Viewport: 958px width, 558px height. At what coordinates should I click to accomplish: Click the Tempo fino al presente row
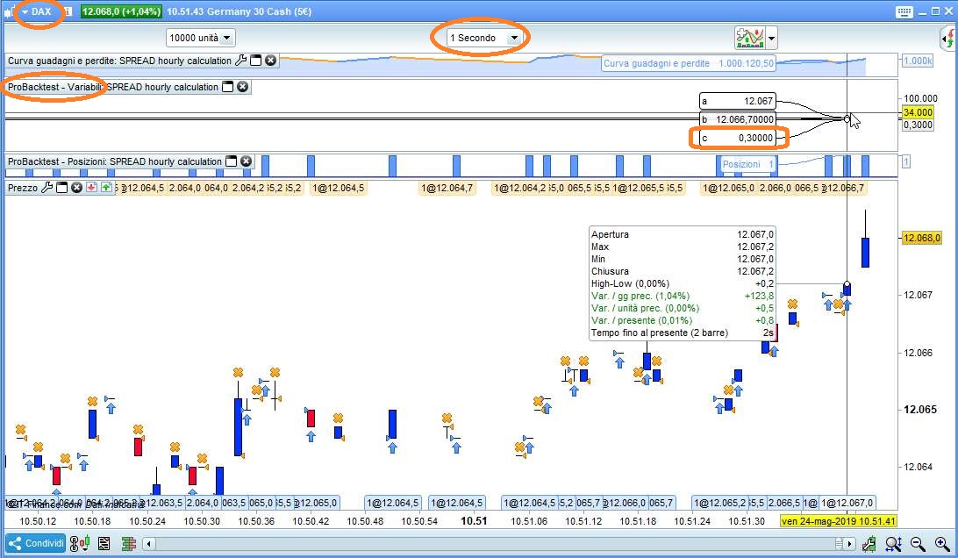[683, 333]
